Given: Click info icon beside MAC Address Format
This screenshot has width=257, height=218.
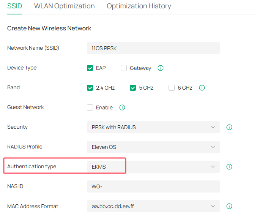Looking at the screenshot, I should click(229, 206).
